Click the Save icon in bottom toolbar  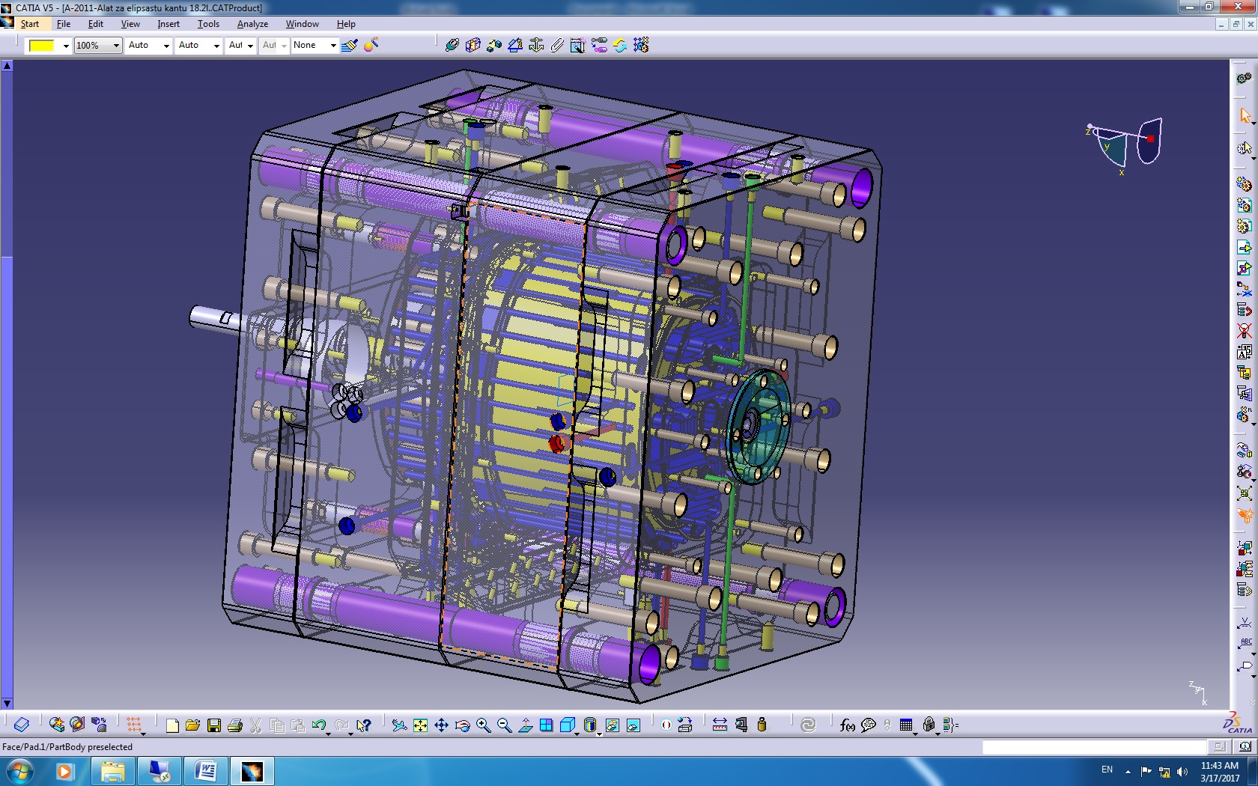point(214,725)
